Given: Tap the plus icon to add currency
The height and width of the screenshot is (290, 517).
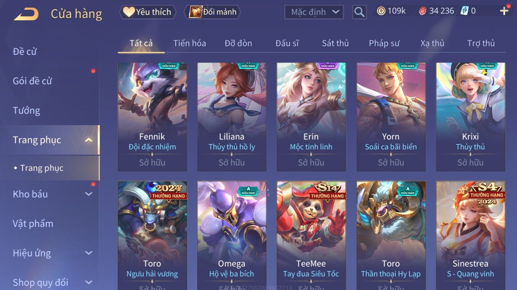Looking at the screenshot, I should tap(504, 11).
